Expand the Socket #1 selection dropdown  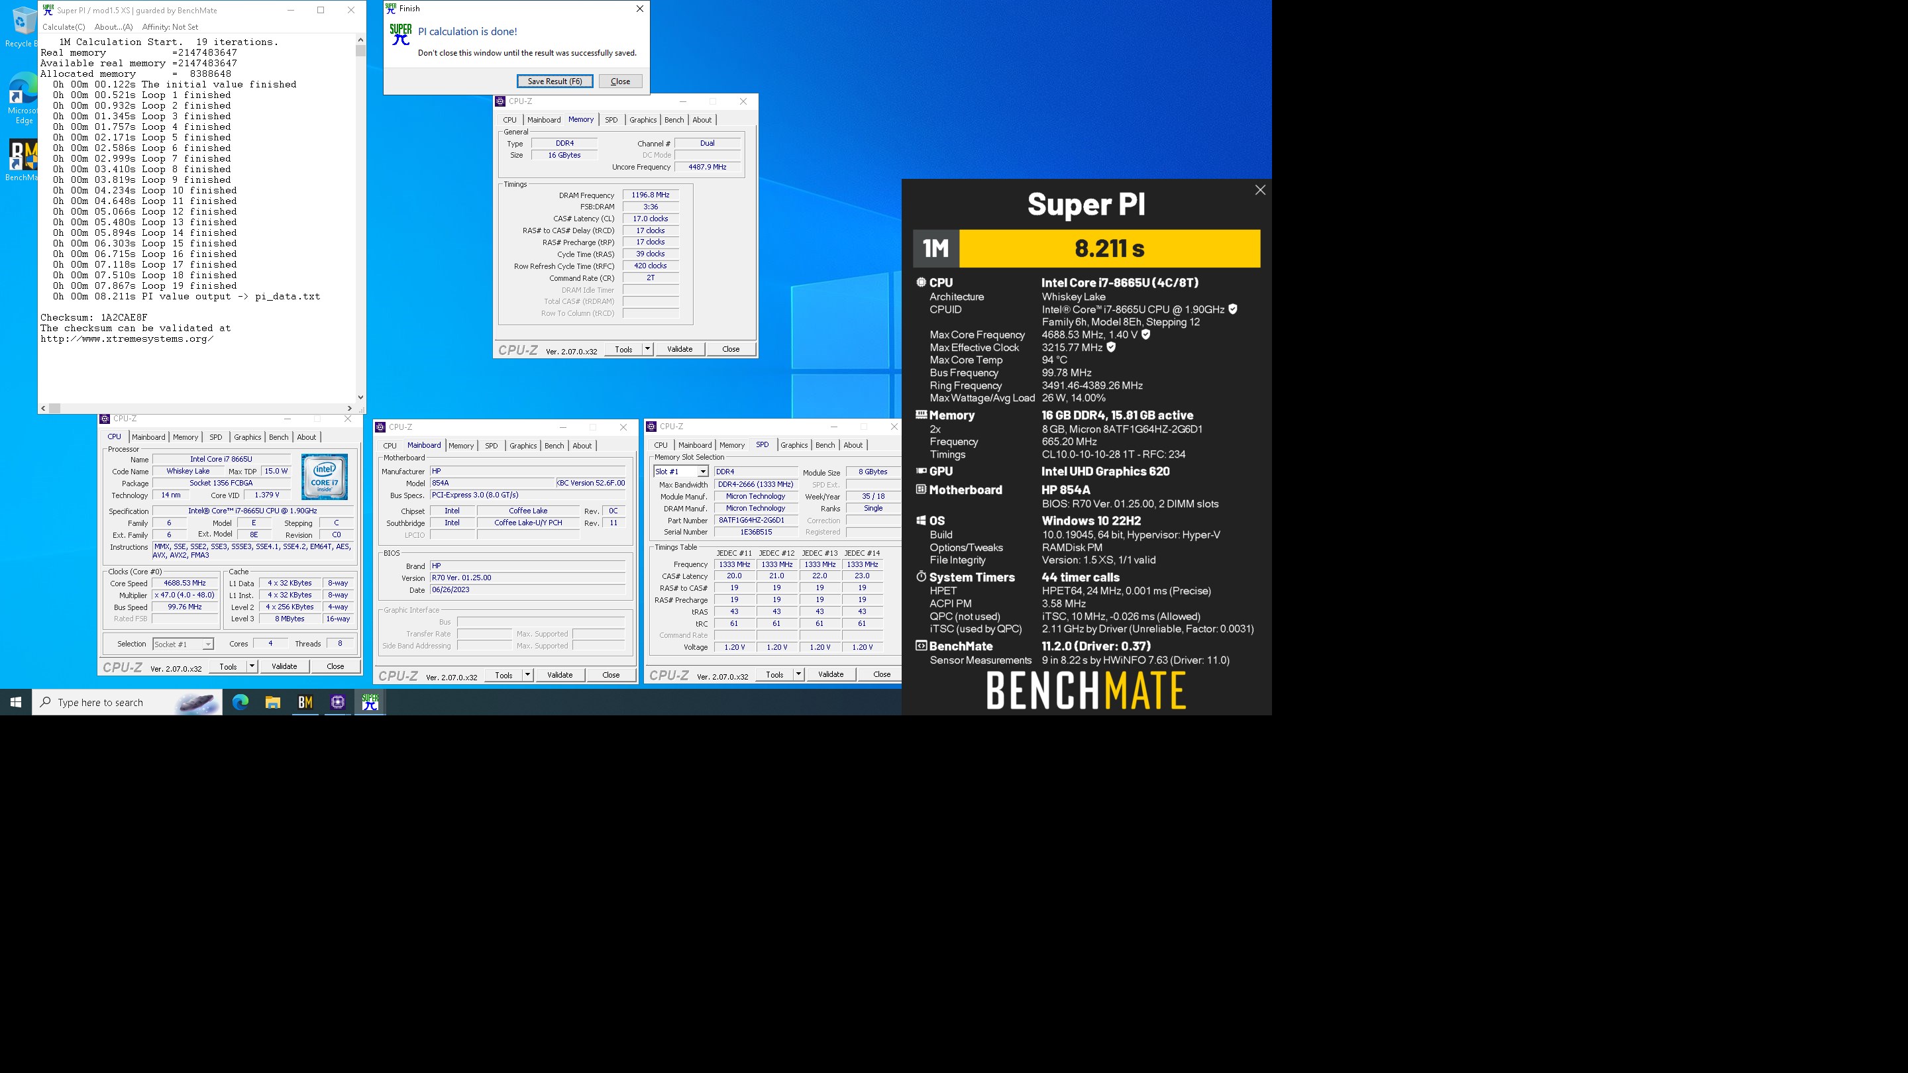(208, 644)
